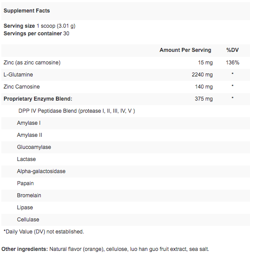This screenshot has width=280, height=263.
Task: Click the Amylase II entry
Action: pyautogui.click(x=30, y=135)
